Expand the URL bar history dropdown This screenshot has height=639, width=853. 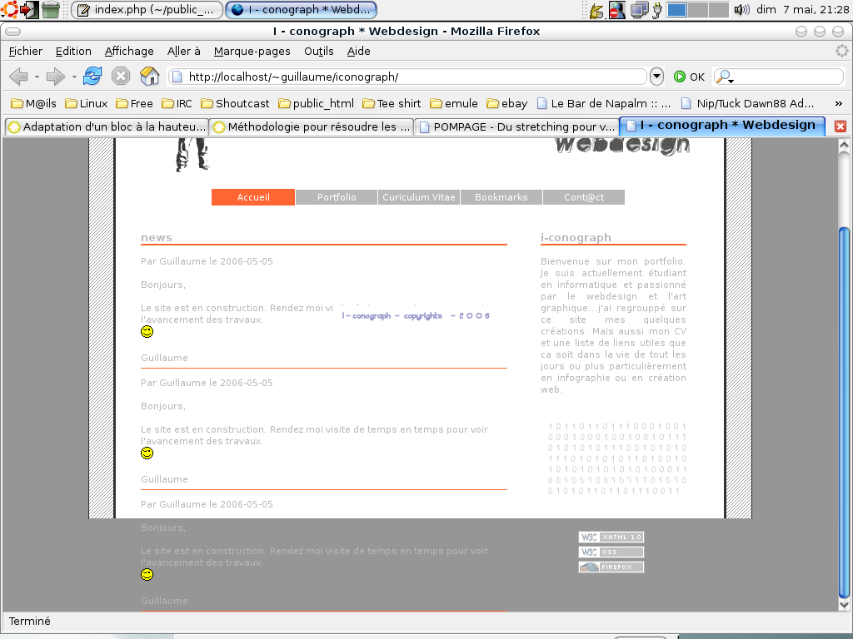(x=656, y=77)
